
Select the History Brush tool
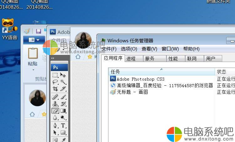point(63,104)
